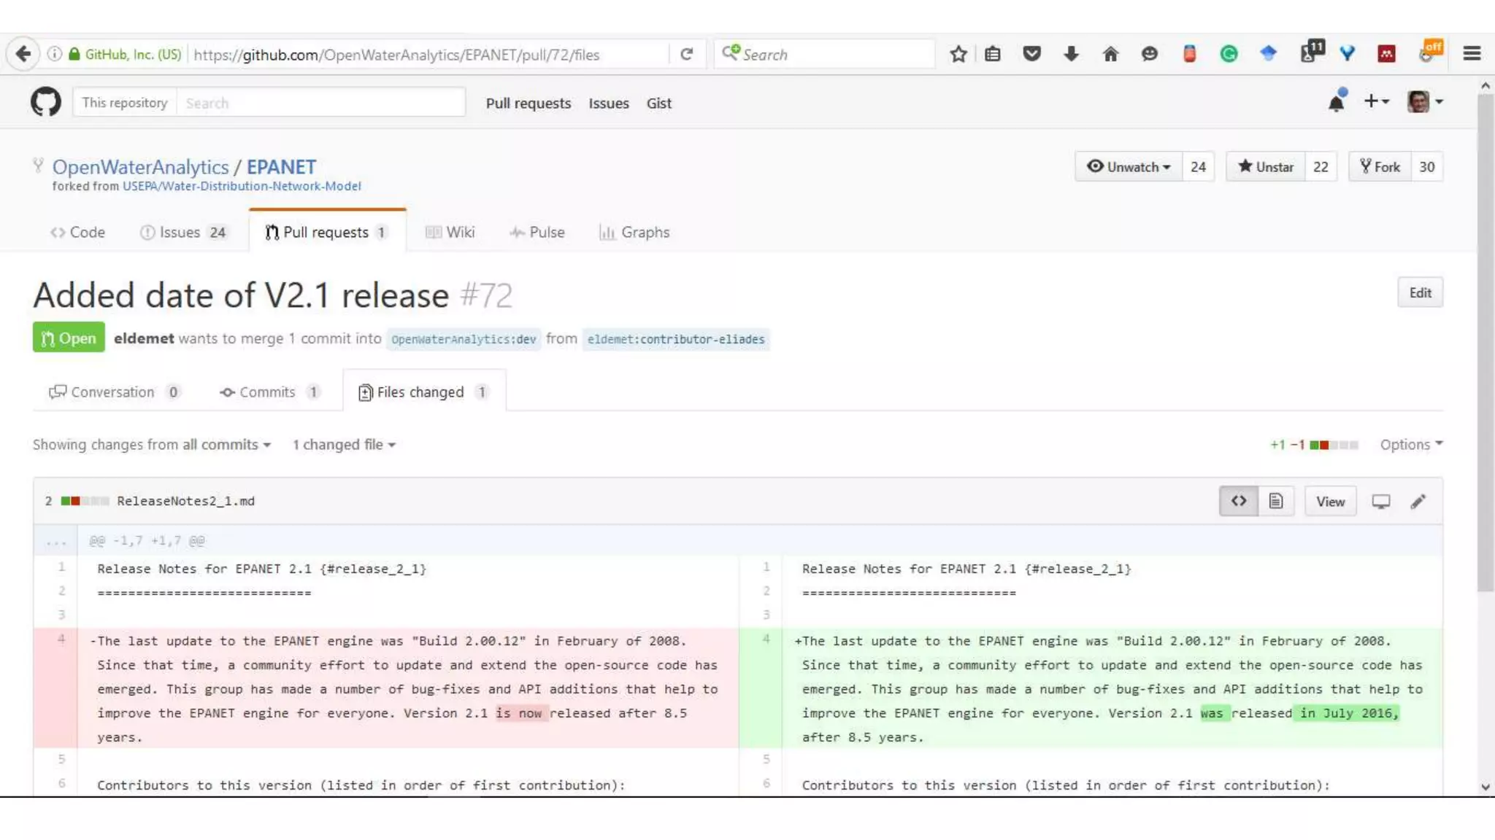Edit ReleaseNotes2_1.md with pencil icon
Screen dimensions: 1495x840
(x=1418, y=502)
